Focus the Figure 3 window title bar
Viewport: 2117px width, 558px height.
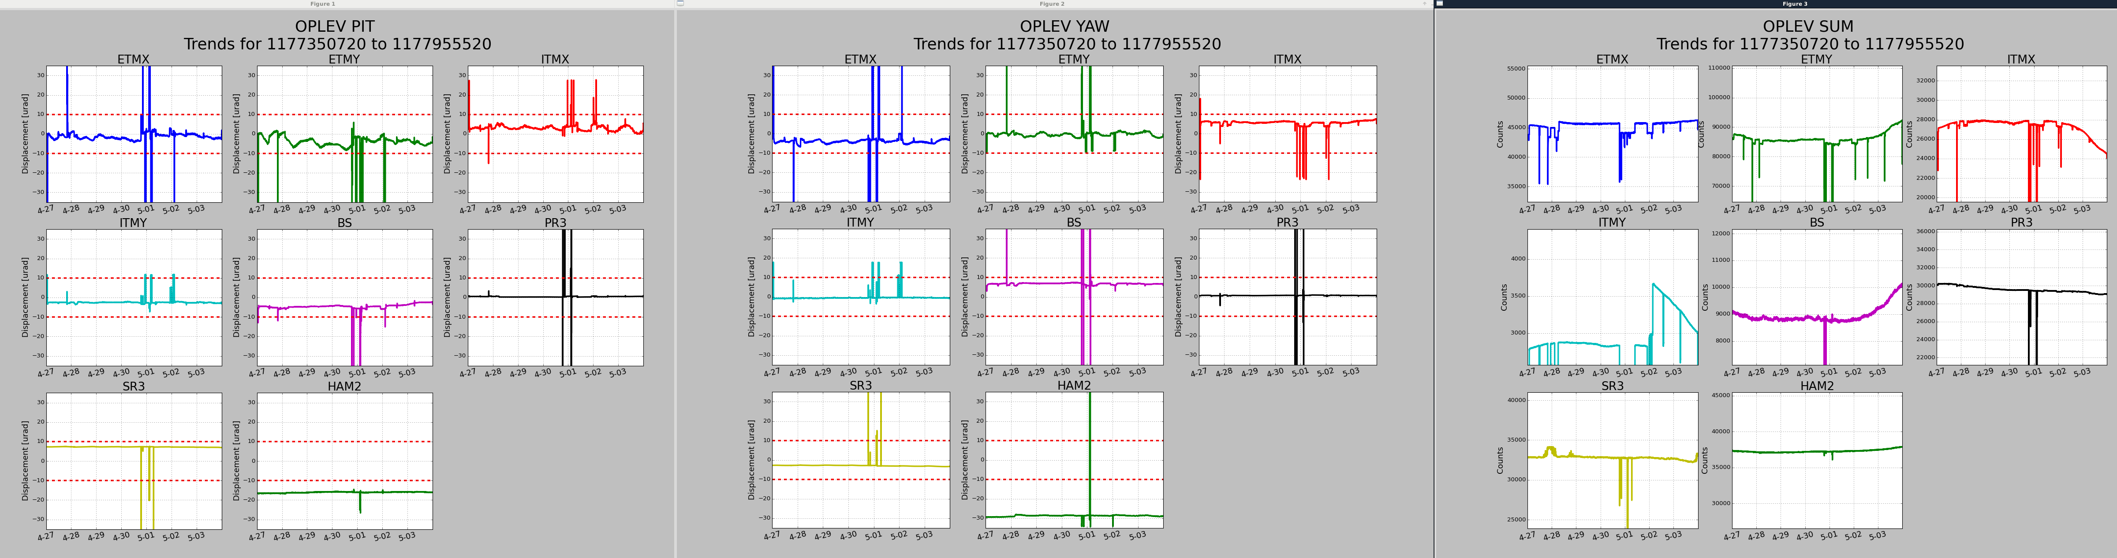coord(1776,4)
